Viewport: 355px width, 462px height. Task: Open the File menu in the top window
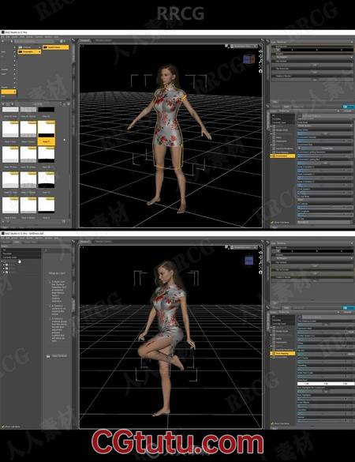[x=2, y=37]
